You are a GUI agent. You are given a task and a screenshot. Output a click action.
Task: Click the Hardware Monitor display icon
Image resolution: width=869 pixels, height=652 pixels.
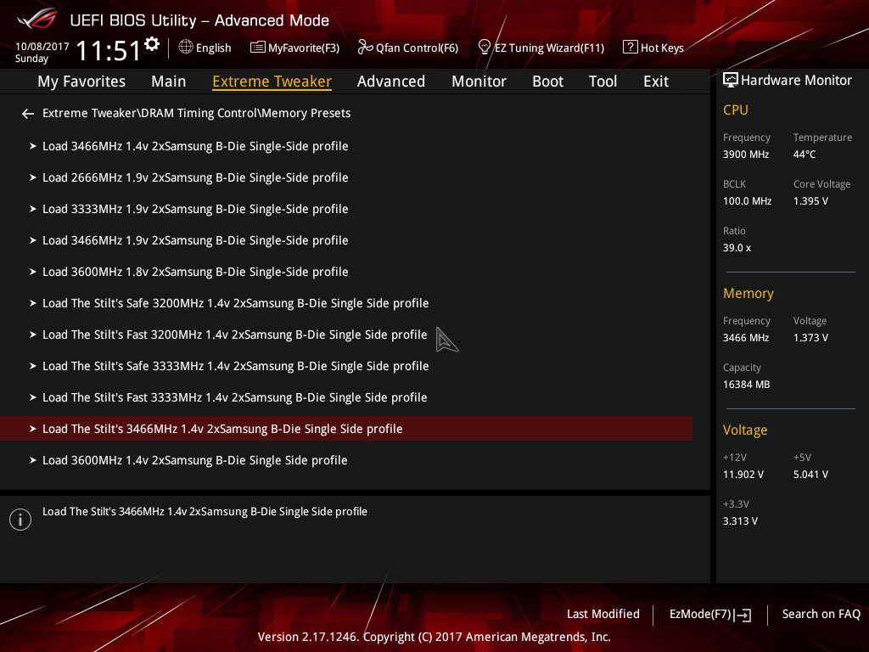pyautogui.click(x=731, y=81)
